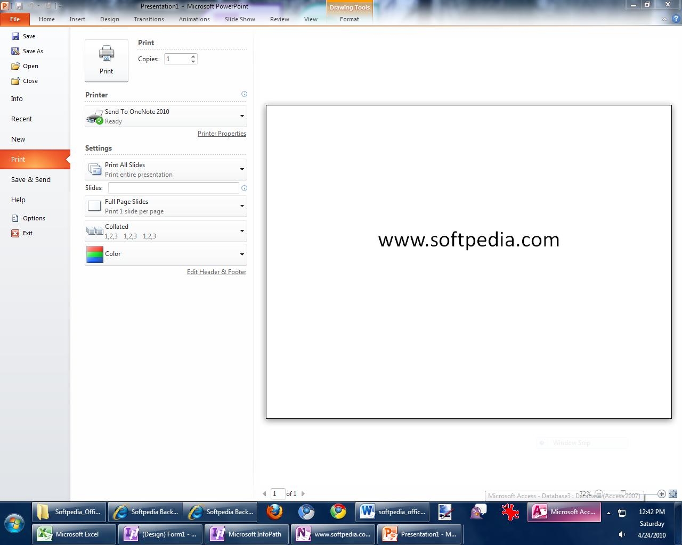The height and width of the screenshot is (545, 682).
Task: Click the printer info icon beside Printer heading
Action: pos(244,94)
